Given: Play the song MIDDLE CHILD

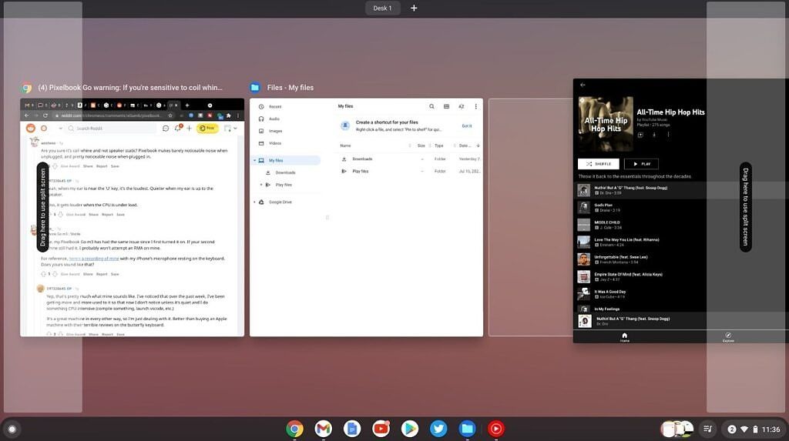Looking at the screenshot, I should (681, 225).
